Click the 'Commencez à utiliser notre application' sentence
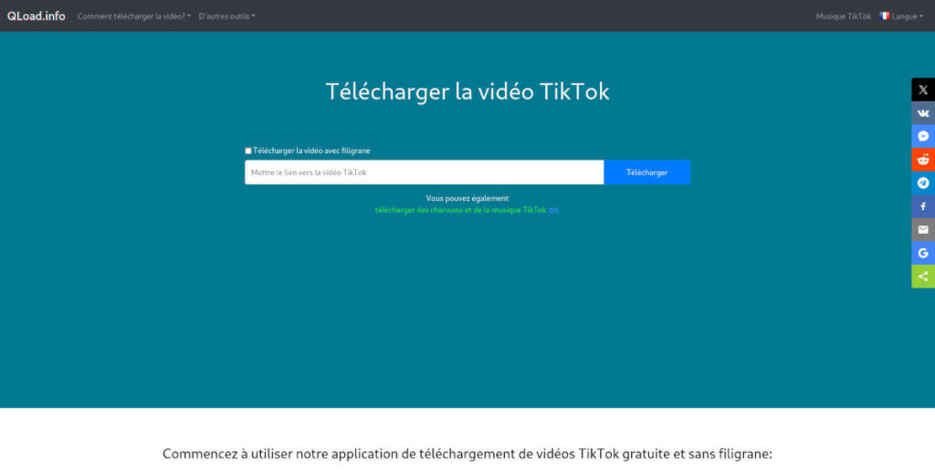The width and height of the screenshot is (935, 471). 467,454
